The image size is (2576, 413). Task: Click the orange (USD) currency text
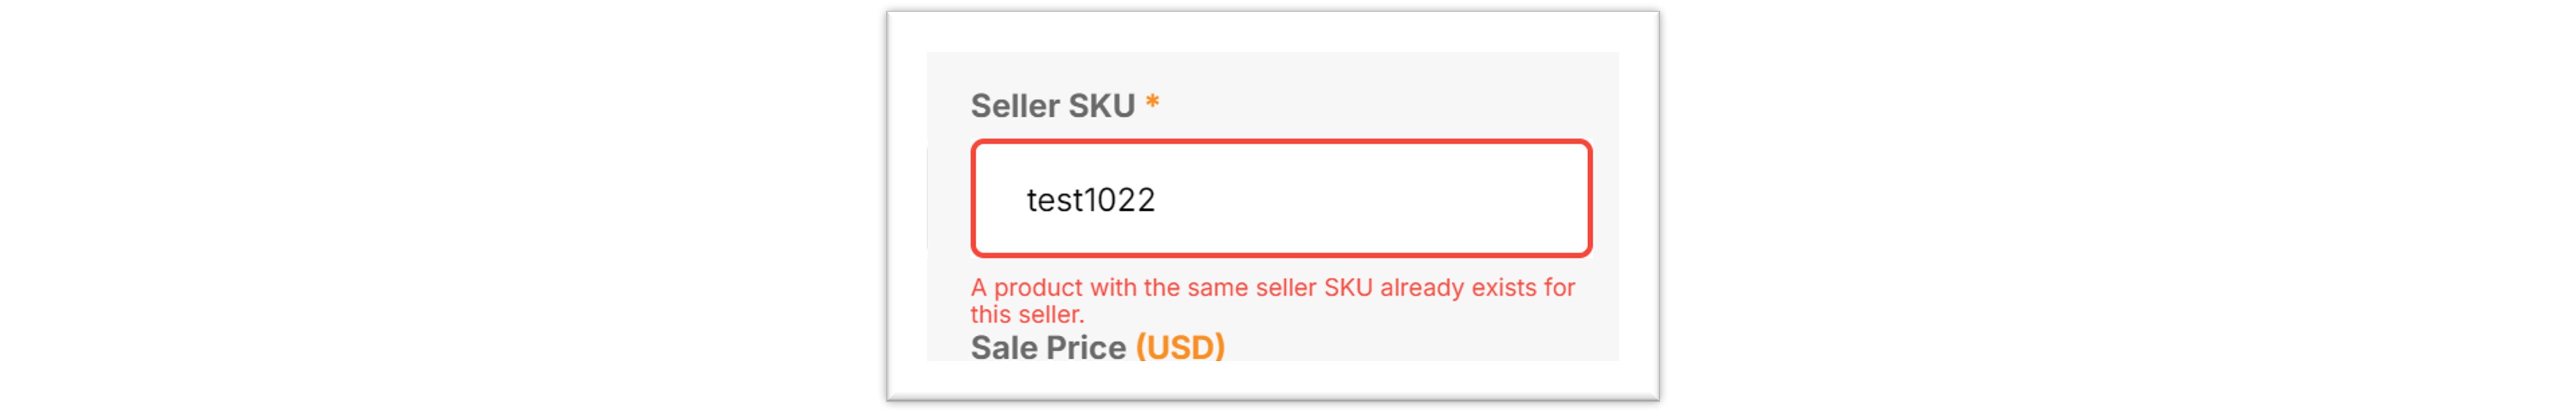click(x=1180, y=347)
